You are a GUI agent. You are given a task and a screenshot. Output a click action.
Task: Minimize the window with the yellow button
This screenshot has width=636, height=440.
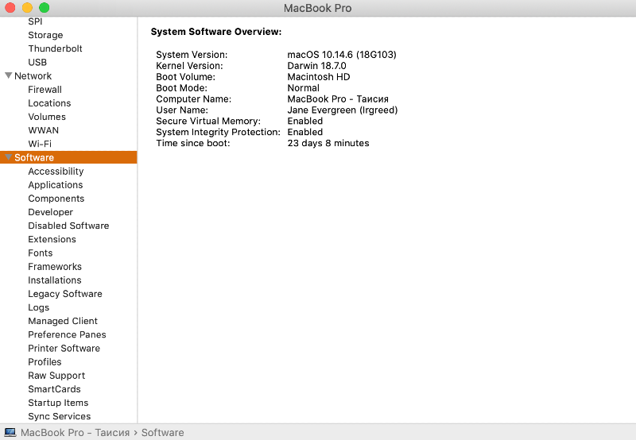(x=27, y=8)
